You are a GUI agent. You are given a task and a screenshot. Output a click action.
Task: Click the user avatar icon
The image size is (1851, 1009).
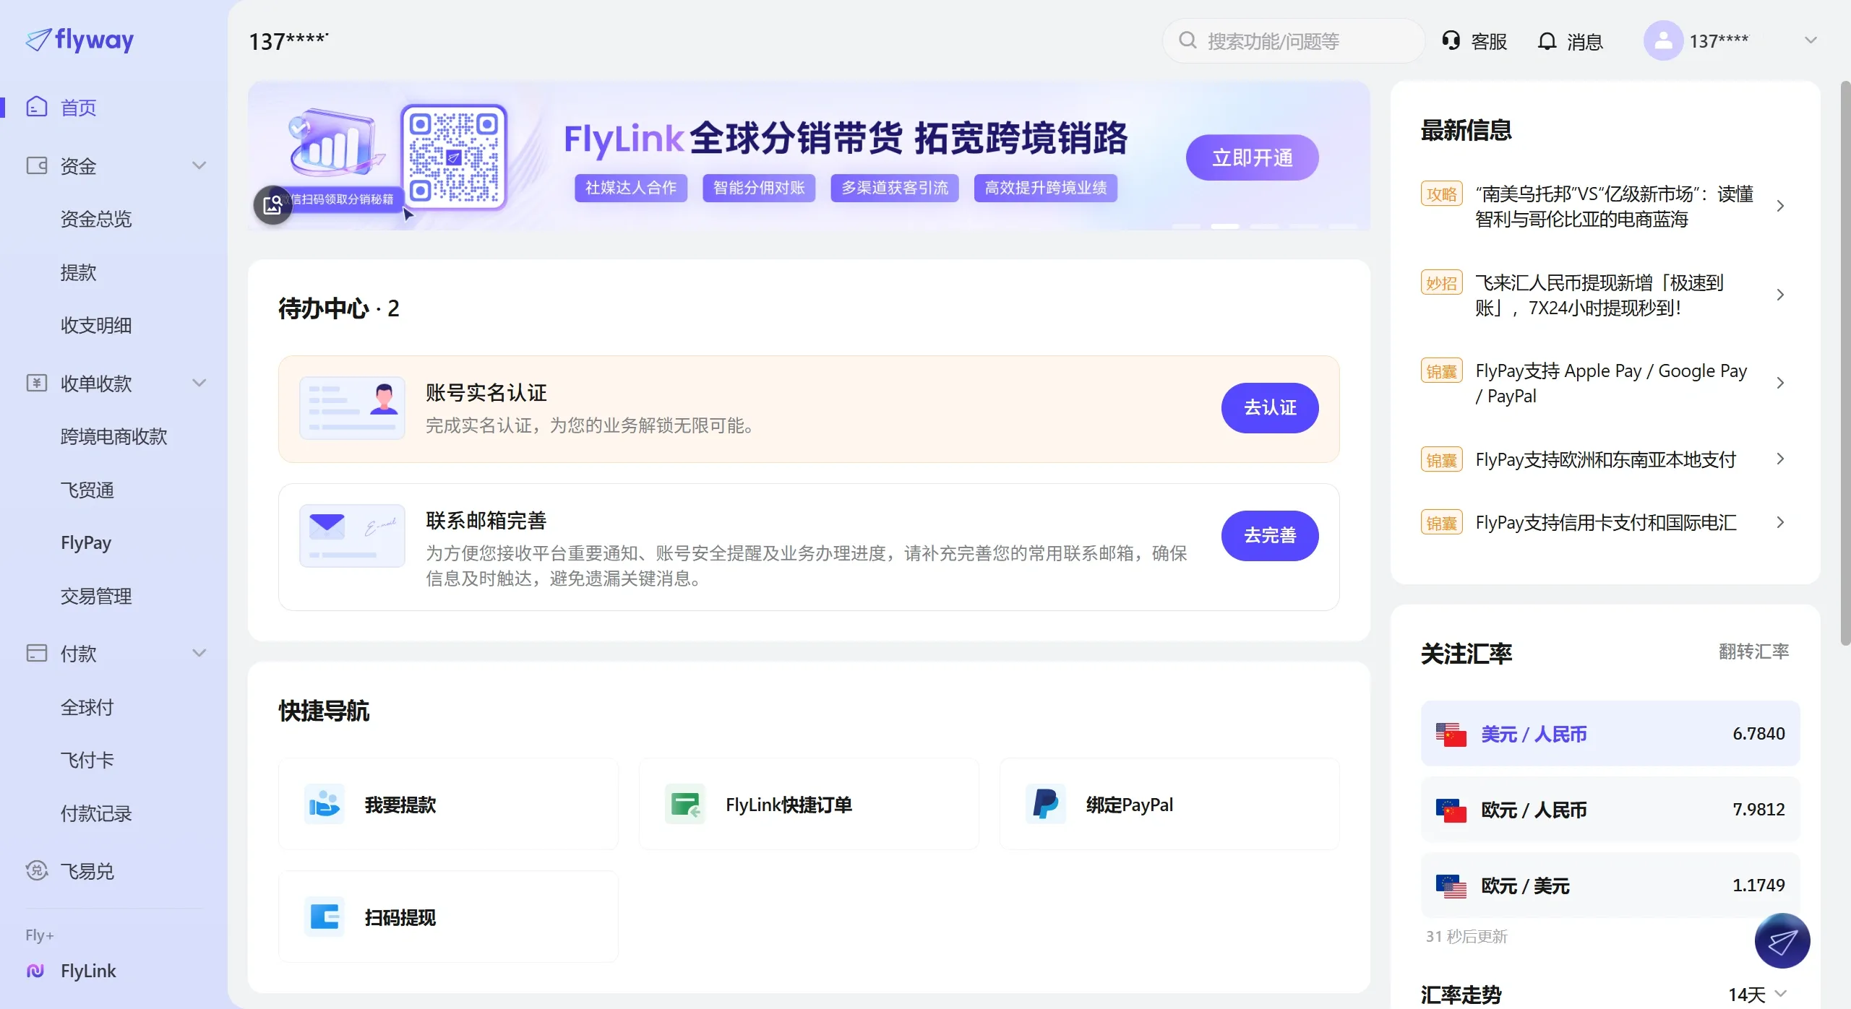click(1663, 40)
